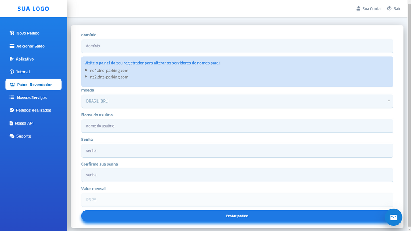Open the floating email chat bubble
Image resolution: width=411 pixels, height=231 pixels.
click(x=393, y=217)
